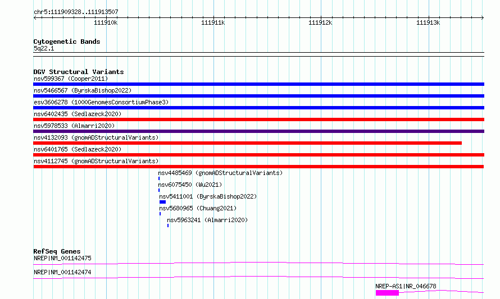
Task: Click the RefSeq Genes track title
Action: pos(57,251)
